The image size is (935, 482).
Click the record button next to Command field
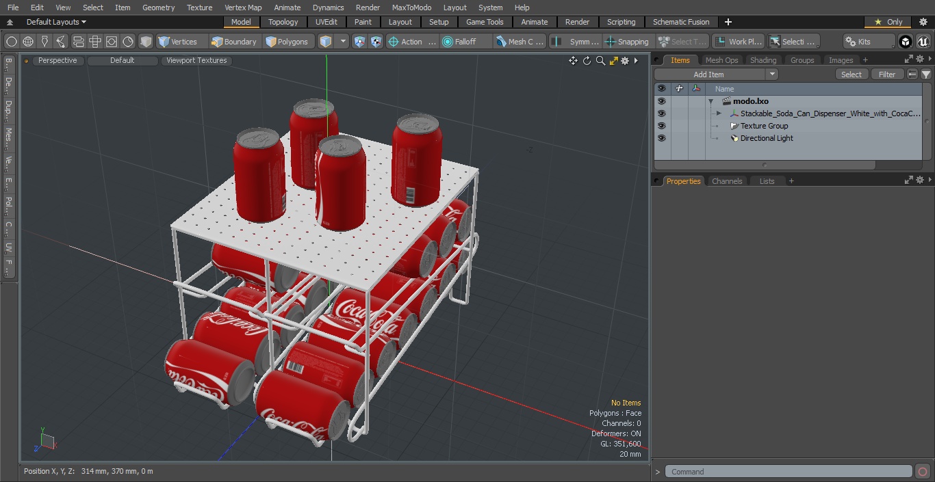(x=922, y=472)
